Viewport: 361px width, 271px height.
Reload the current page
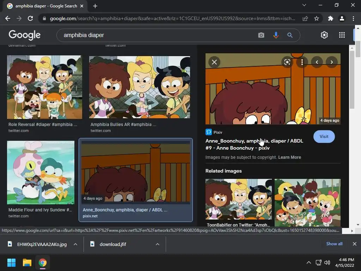click(x=30, y=18)
